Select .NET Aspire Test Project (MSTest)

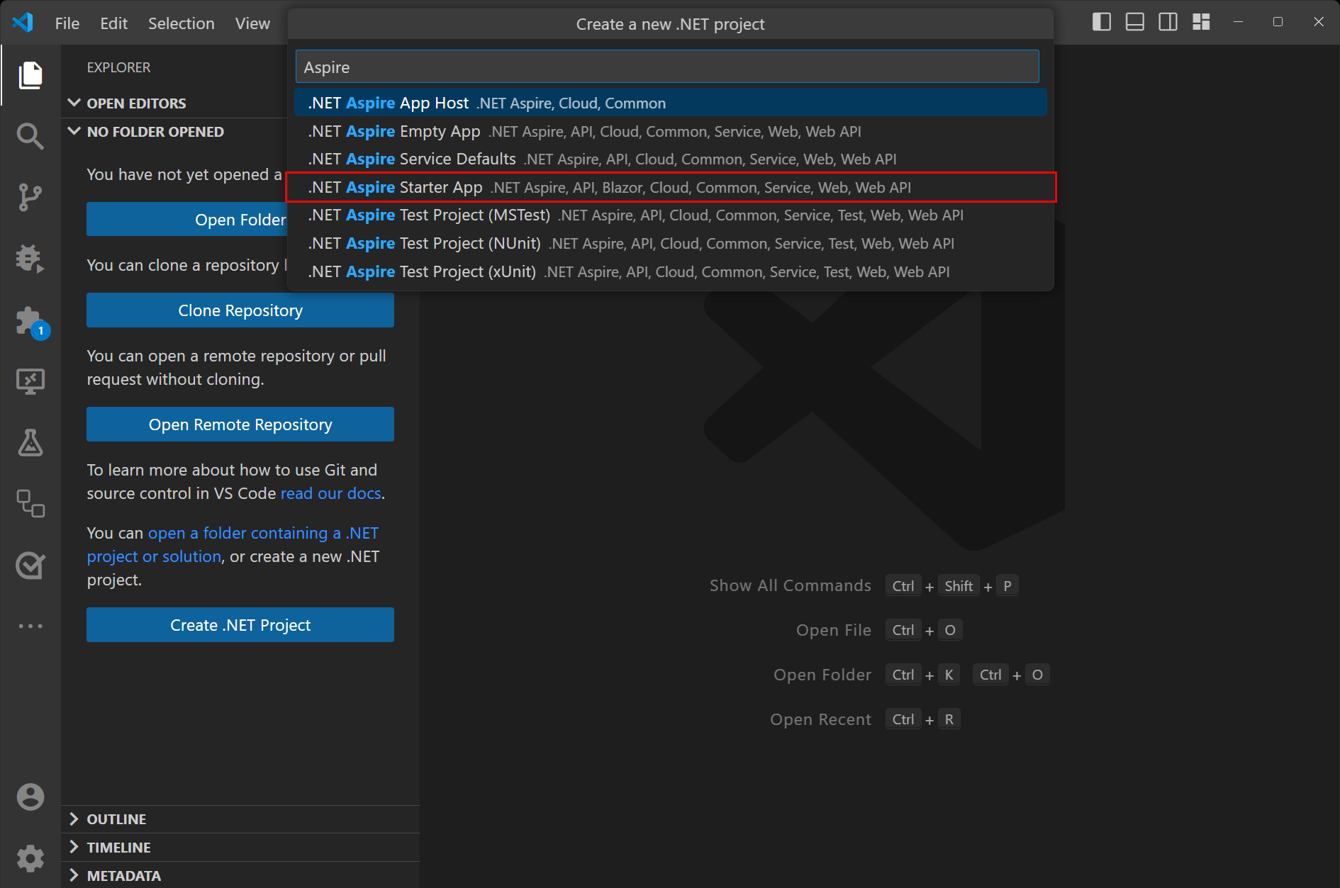click(671, 215)
